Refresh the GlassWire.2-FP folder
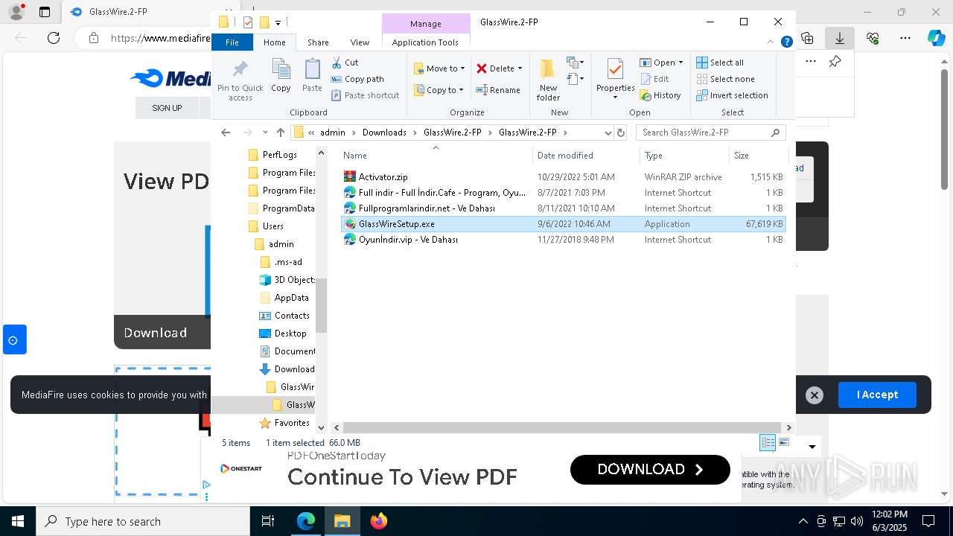 621,133
